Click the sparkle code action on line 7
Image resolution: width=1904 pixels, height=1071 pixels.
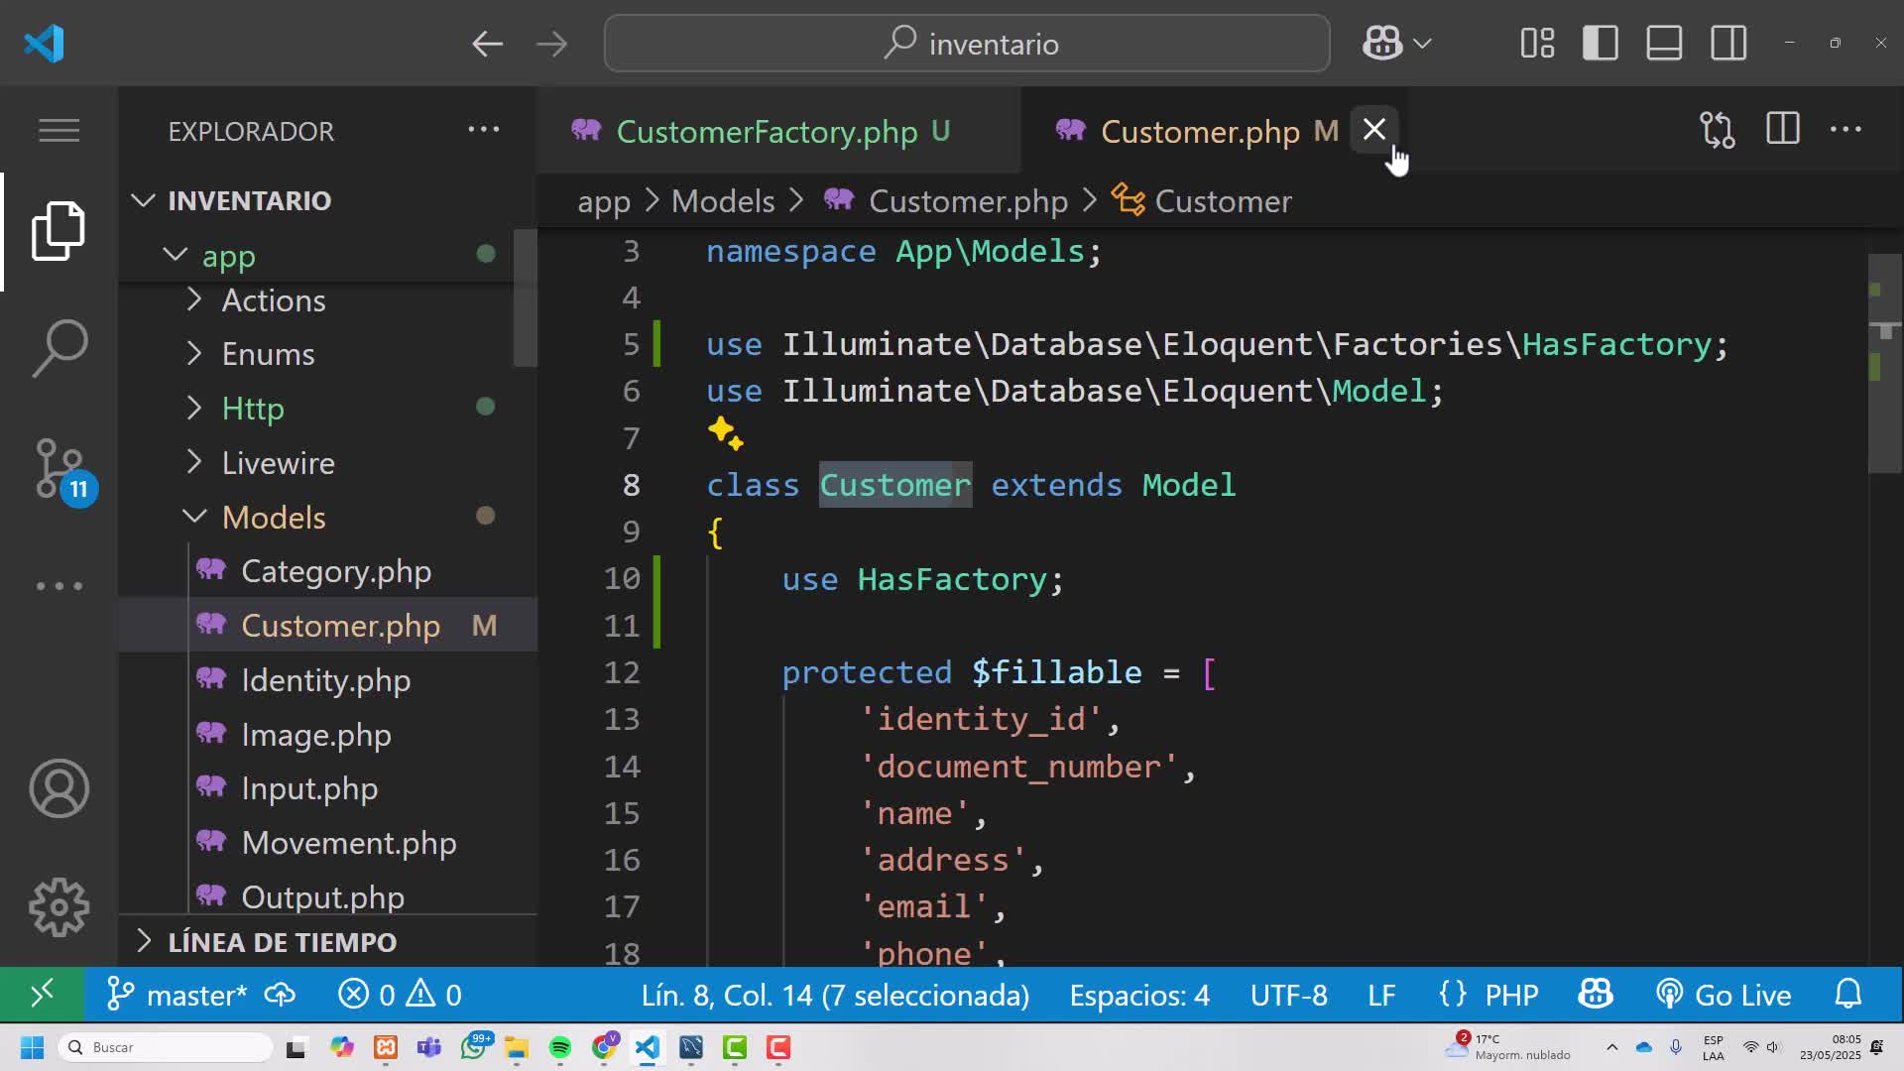click(x=725, y=433)
